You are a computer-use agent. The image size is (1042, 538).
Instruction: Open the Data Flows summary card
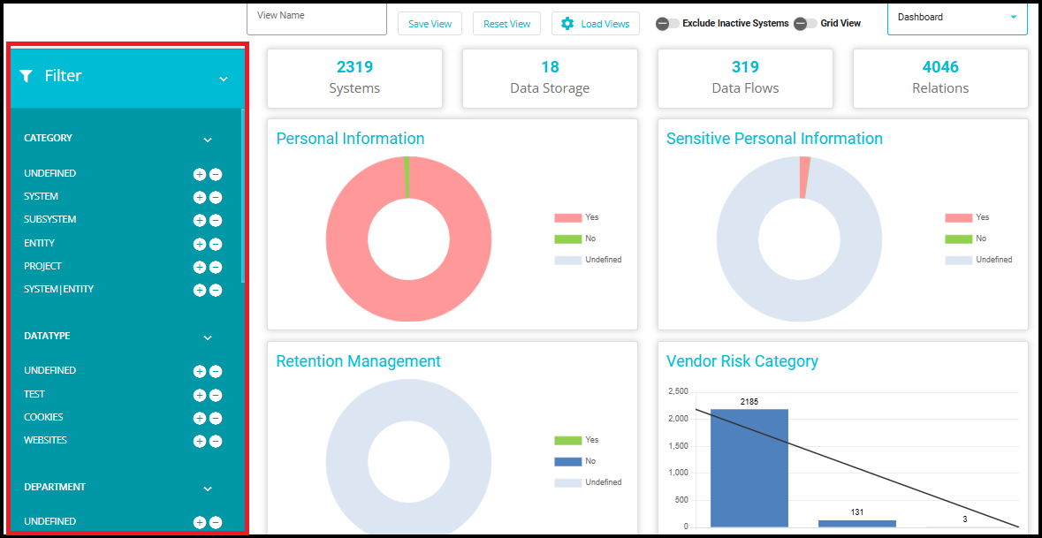[744, 78]
